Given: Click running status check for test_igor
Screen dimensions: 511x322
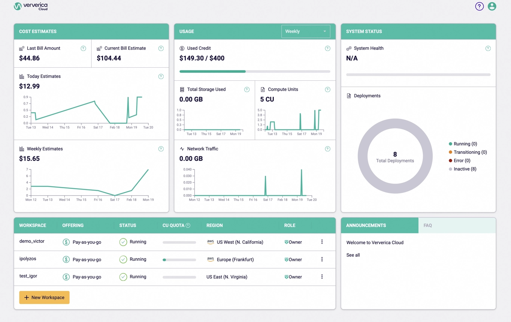Looking at the screenshot, I should pos(123,277).
